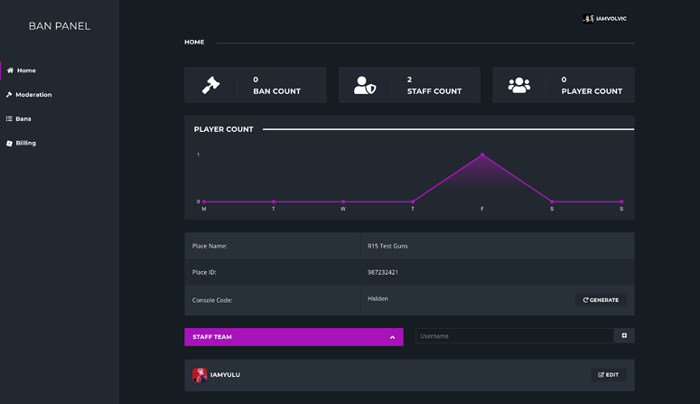The height and width of the screenshot is (404, 700).
Task: Click the staff shield icon on Staff Count card
Action: tap(365, 85)
